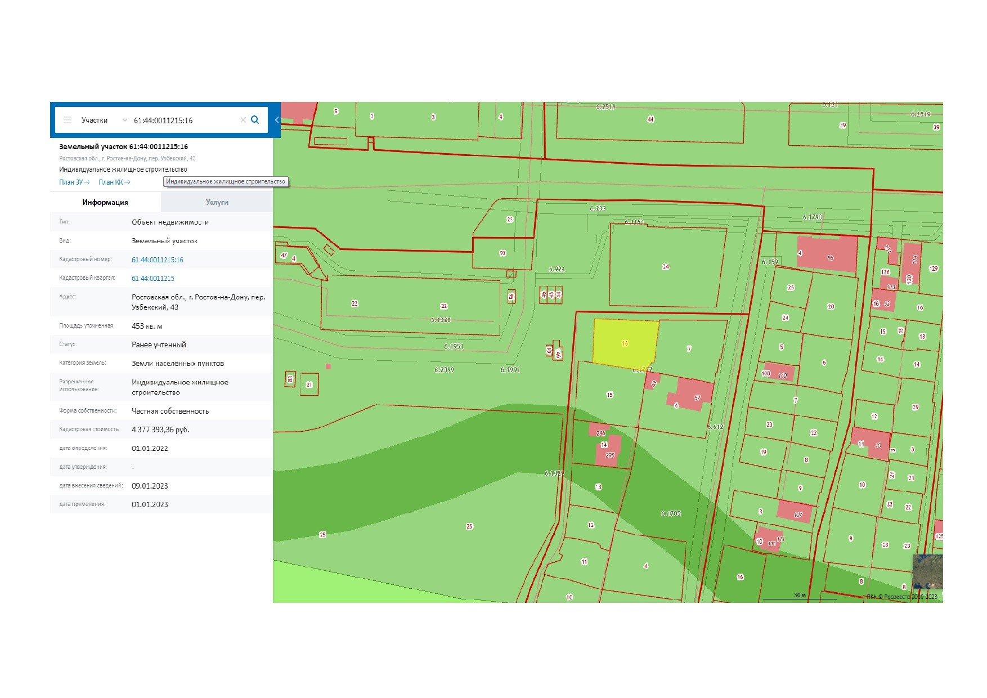The height and width of the screenshot is (698, 987).
Task: Open the План КК link
Action: (x=114, y=182)
